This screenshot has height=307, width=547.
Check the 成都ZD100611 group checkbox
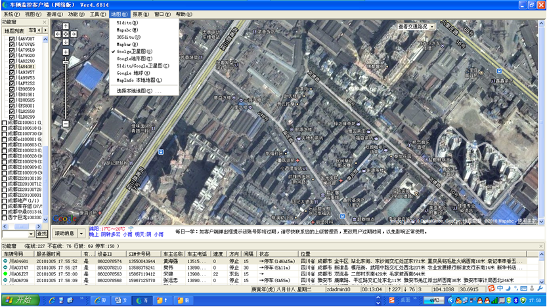5,123
